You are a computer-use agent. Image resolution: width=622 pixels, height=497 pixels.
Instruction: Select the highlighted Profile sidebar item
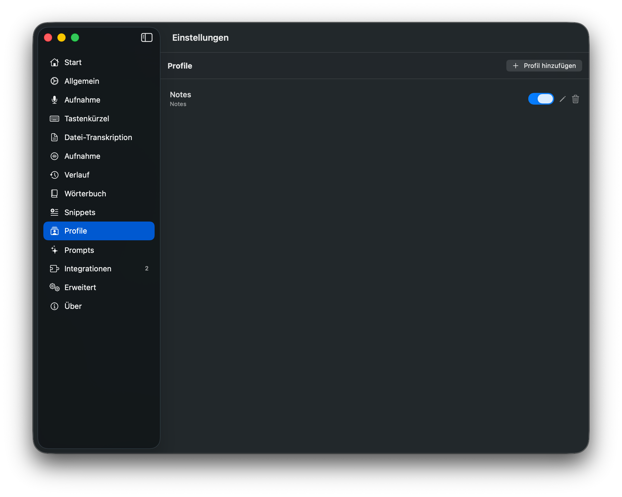click(x=99, y=231)
